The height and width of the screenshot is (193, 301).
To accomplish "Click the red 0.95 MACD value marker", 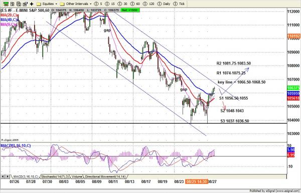I will tap(291, 154).
